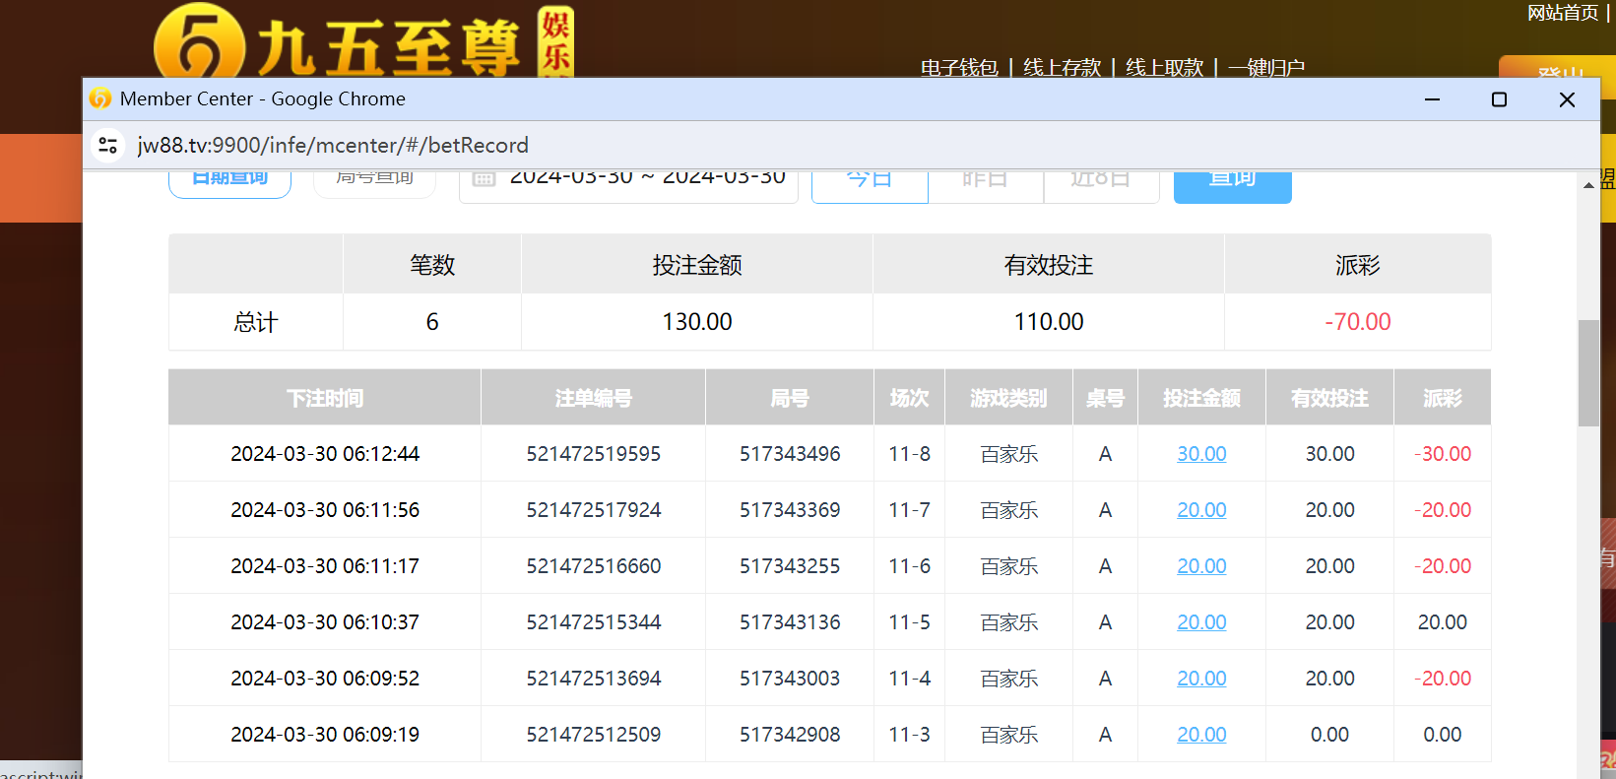The height and width of the screenshot is (779, 1616).
Task: Minimize the Member Center Chrome window
Action: (x=1432, y=99)
